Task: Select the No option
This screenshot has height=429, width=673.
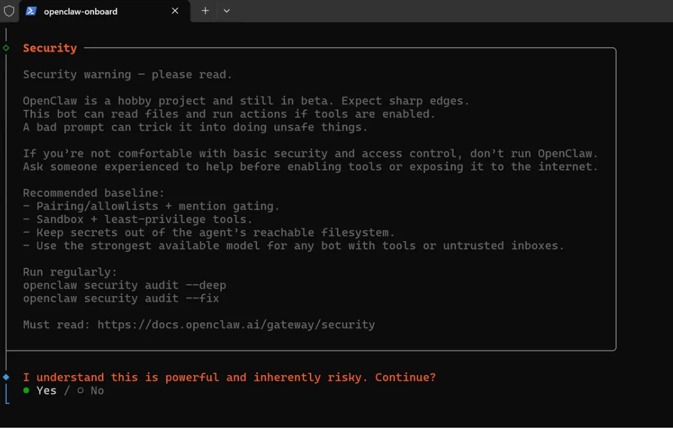Action: tap(90, 391)
